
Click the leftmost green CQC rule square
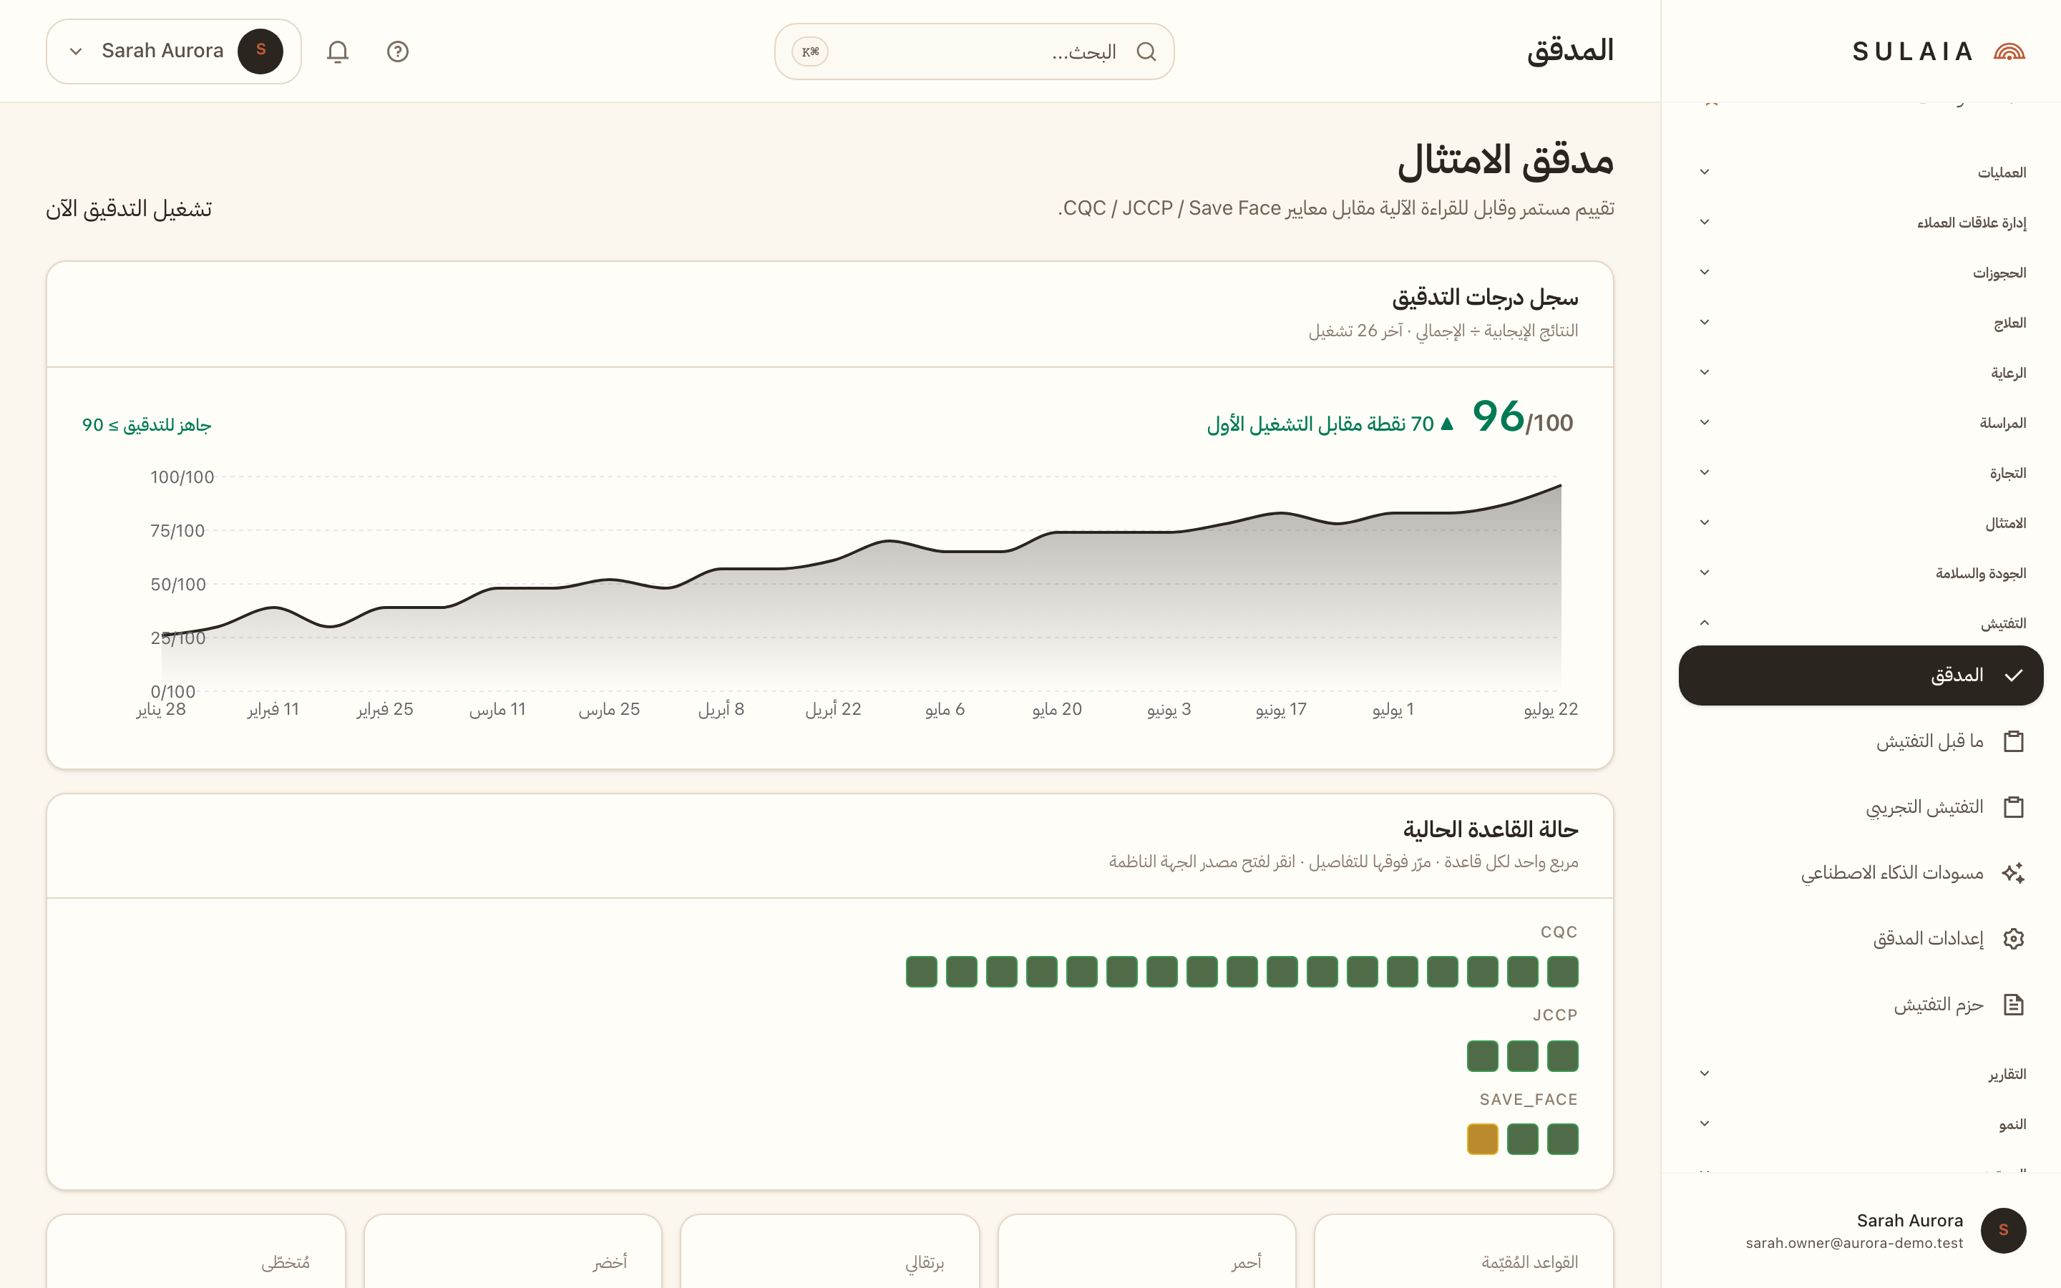(x=922, y=972)
